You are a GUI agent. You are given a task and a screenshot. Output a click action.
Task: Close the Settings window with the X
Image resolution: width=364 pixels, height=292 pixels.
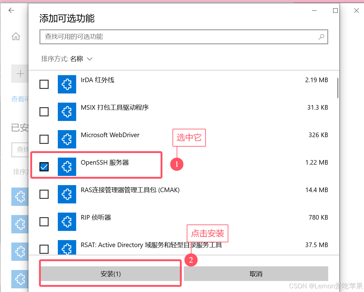[x=356, y=10]
